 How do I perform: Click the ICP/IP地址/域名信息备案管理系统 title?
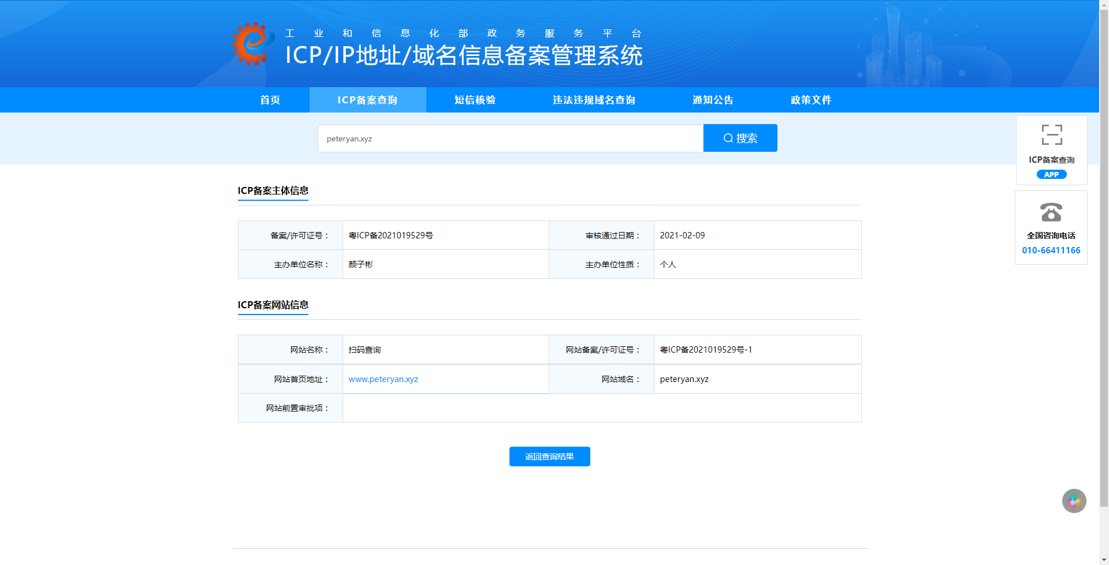coord(464,55)
